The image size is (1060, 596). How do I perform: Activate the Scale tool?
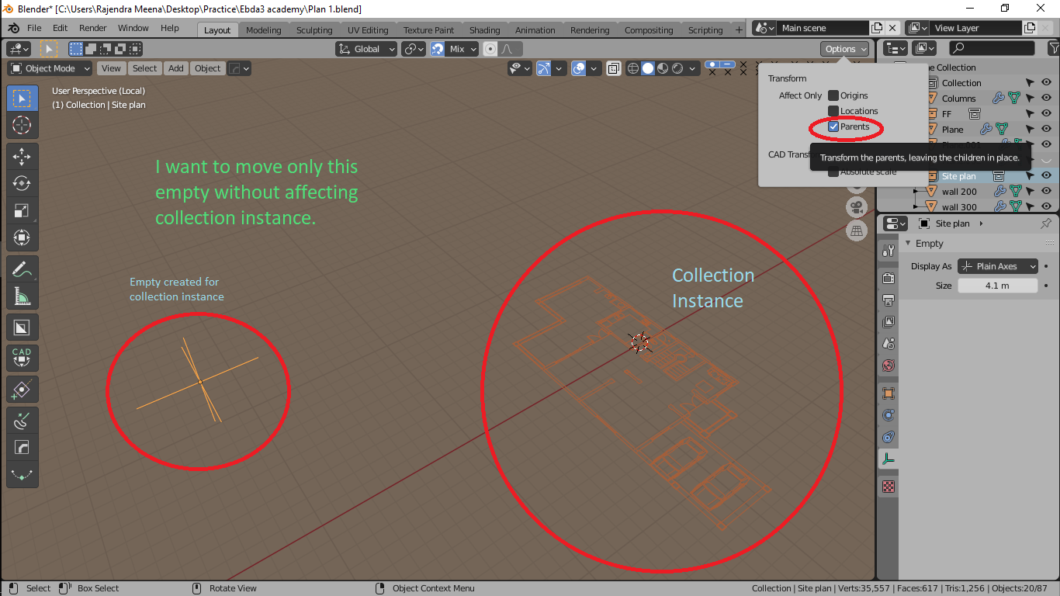click(22, 210)
